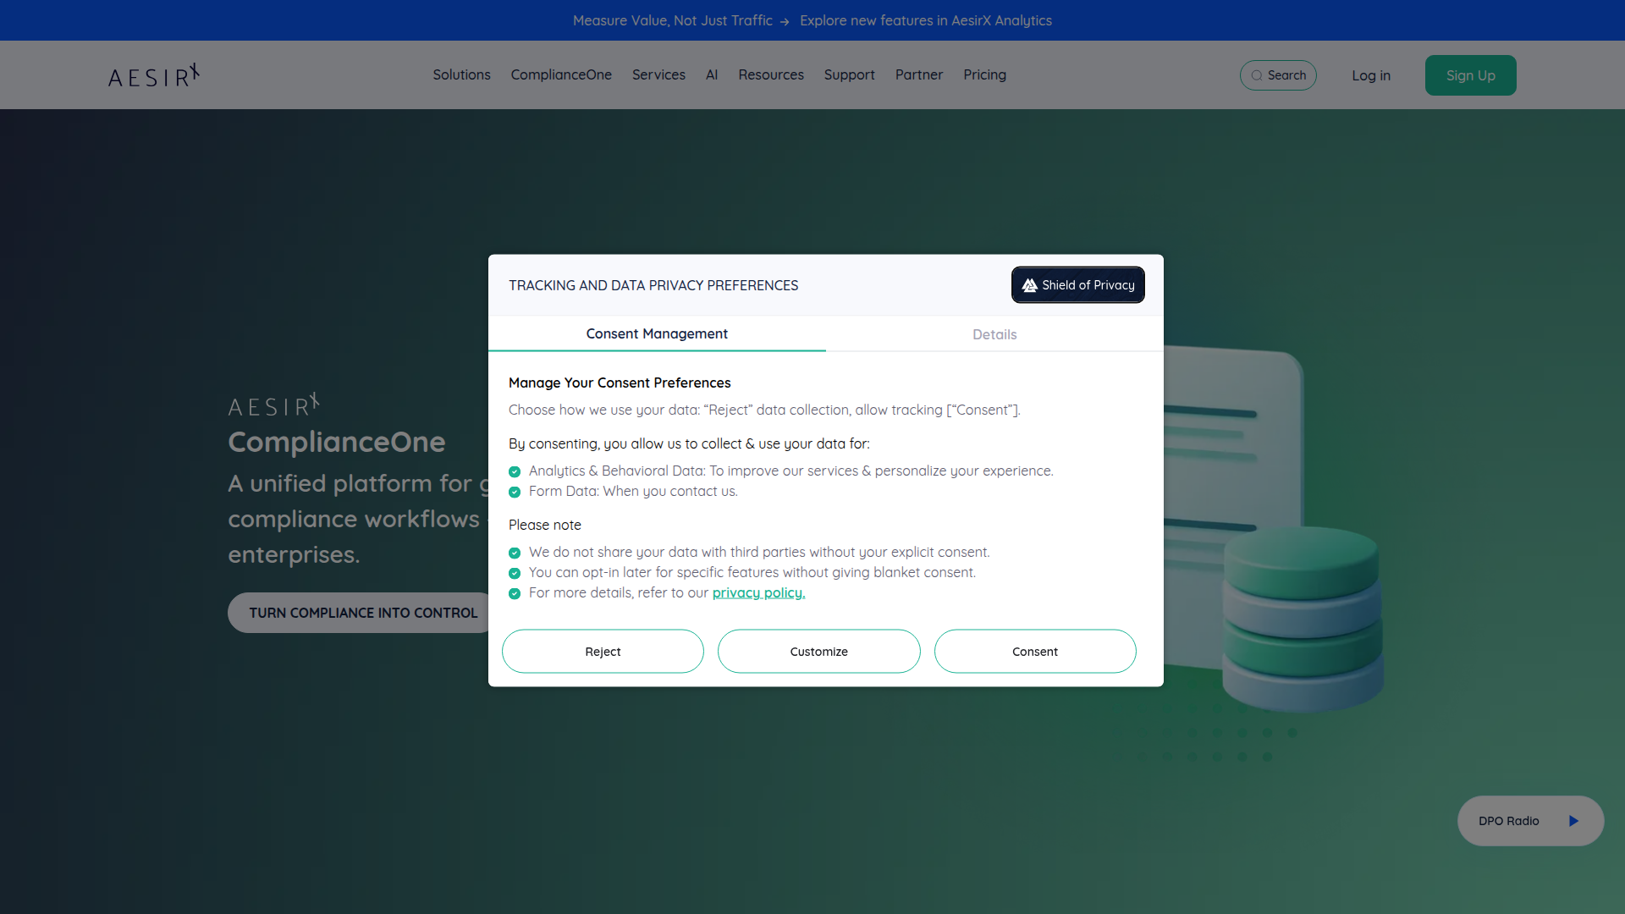Open the Services menu
The image size is (1625, 914).
tap(658, 74)
